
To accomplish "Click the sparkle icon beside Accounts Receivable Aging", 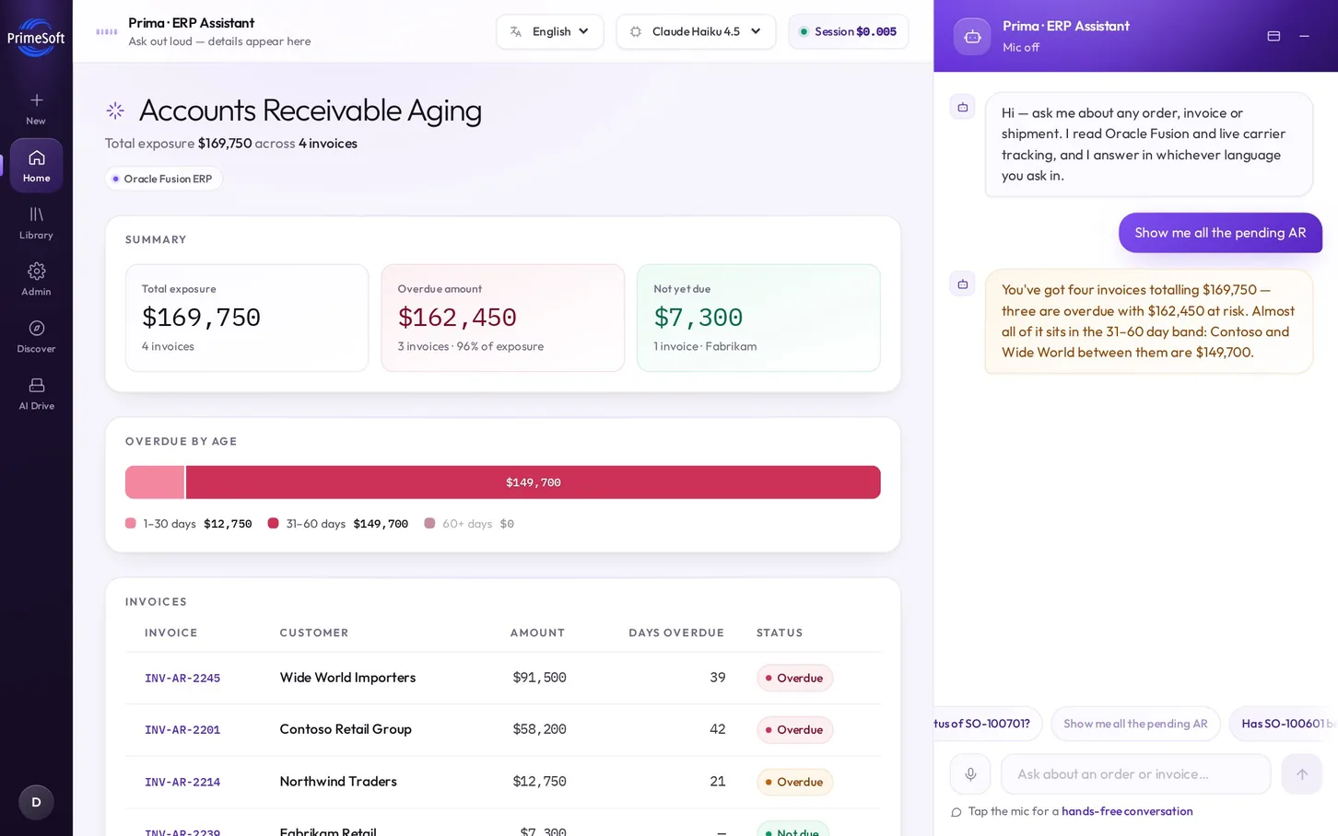I will point(115,110).
